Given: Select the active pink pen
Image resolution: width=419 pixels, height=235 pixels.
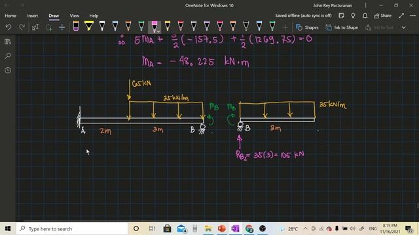Looking at the screenshot, I should coord(154,26).
